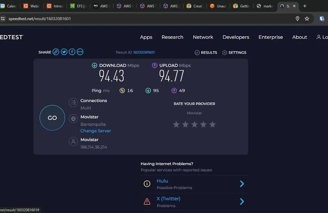Image resolution: width=328 pixels, height=213 pixels.
Task: Select the upload speed value 94.77
Action: click(x=172, y=76)
